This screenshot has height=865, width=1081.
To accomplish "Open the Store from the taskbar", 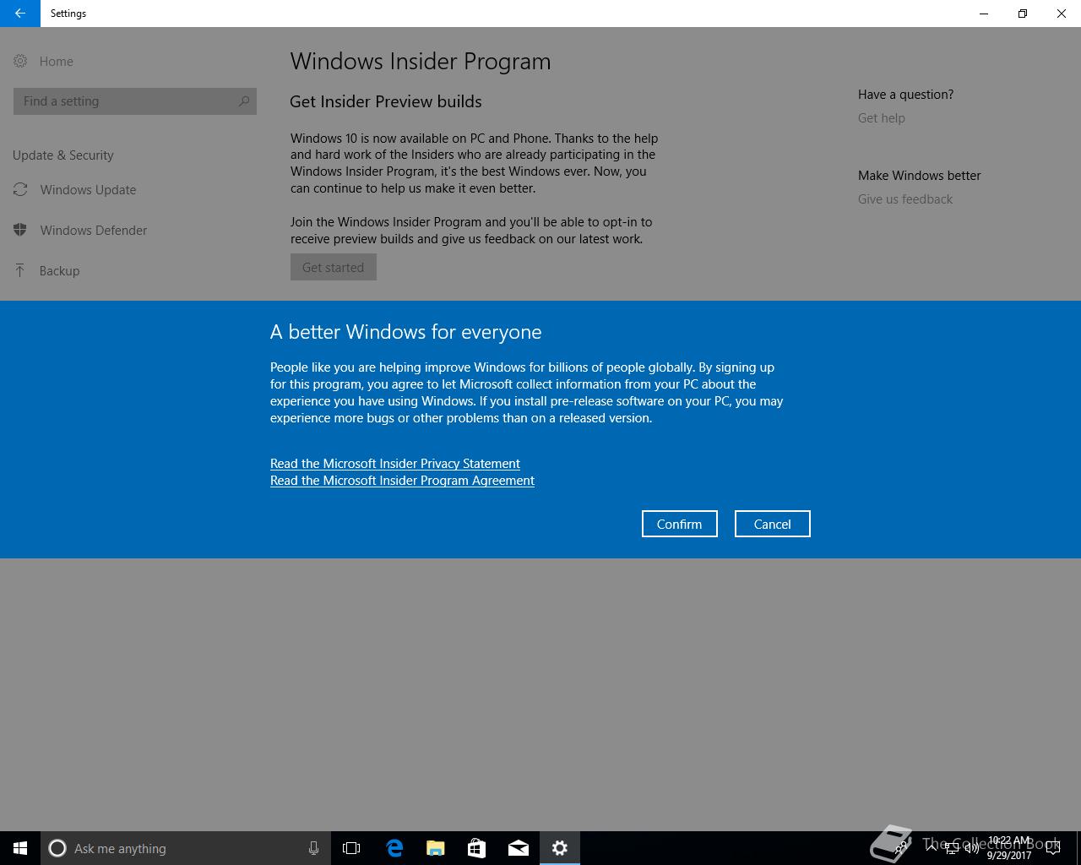I will [x=477, y=848].
